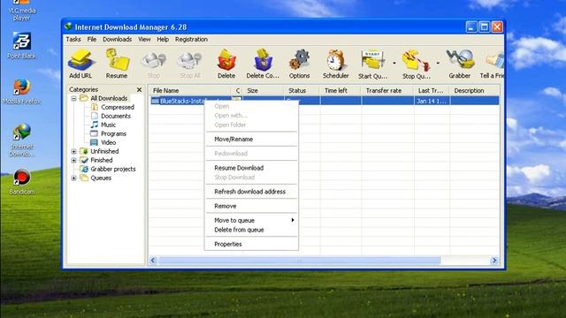
Task: Collapse the All Downloads tree node
Action: [x=73, y=98]
